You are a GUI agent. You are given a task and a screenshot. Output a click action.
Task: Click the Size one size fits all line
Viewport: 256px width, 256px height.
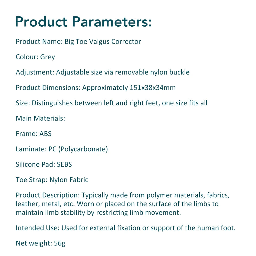click(x=112, y=103)
